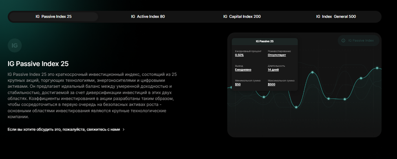Click the lowest chart trough data point
The height and width of the screenshot is (159, 397).
point(296,107)
